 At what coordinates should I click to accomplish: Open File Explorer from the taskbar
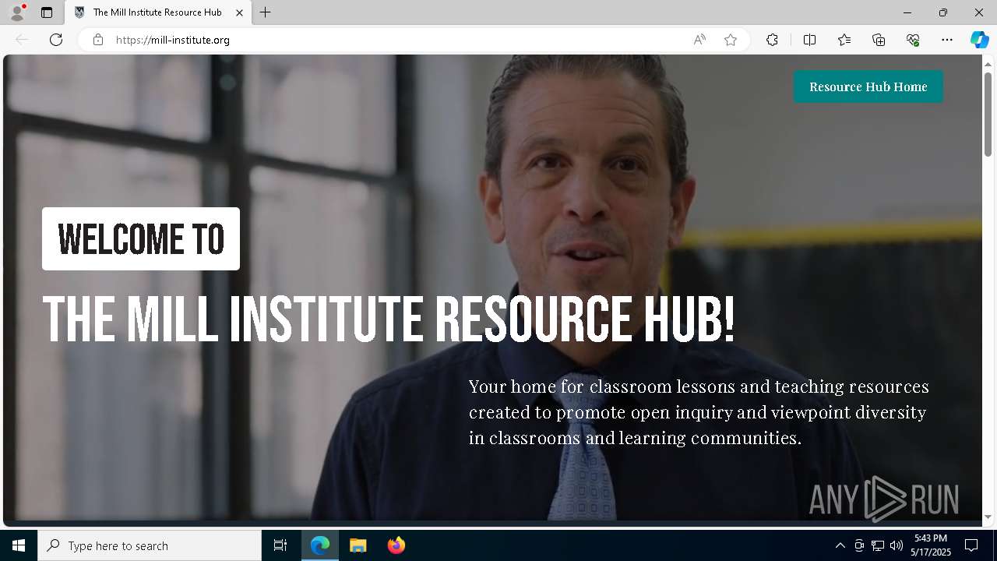click(358, 545)
